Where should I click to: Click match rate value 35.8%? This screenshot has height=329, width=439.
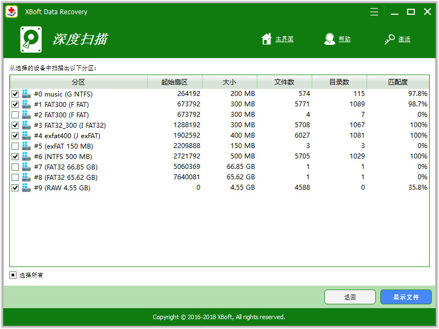418,187
